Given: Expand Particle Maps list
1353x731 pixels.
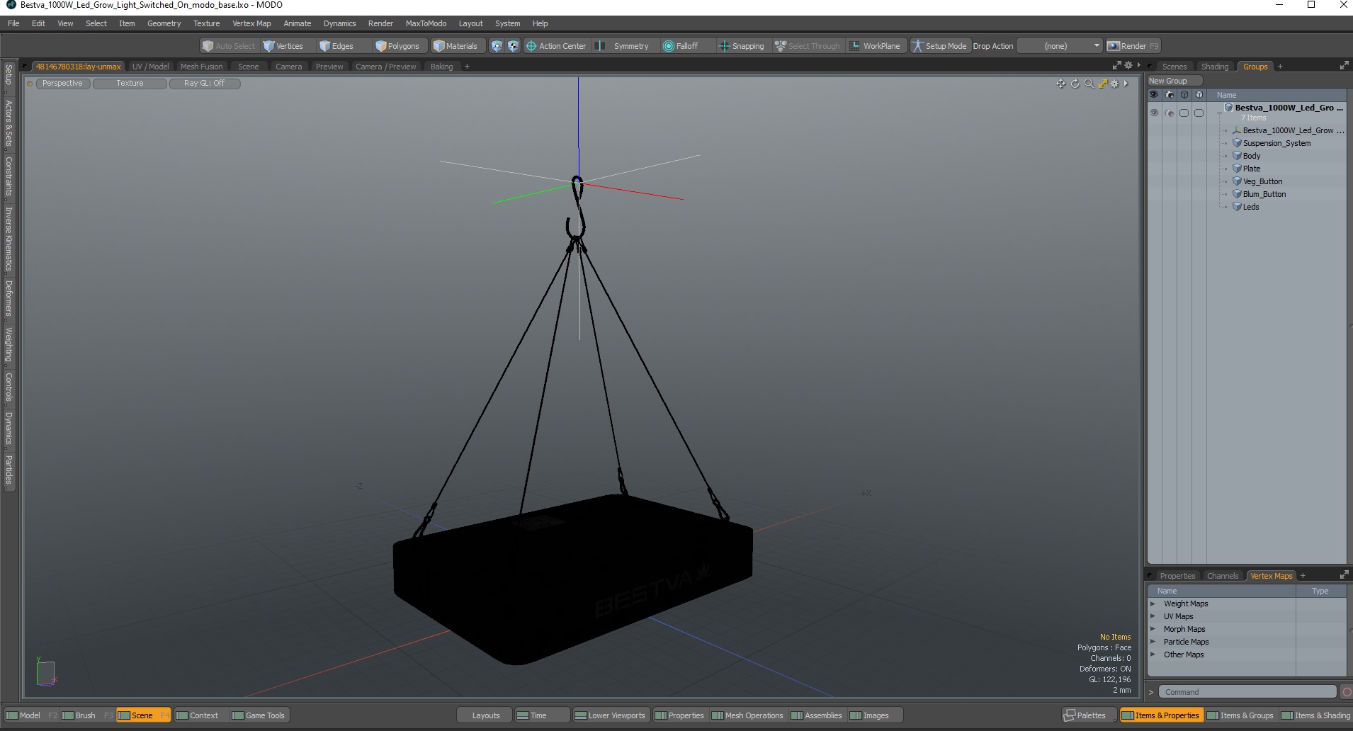Looking at the screenshot, I should click(1153, 642).
